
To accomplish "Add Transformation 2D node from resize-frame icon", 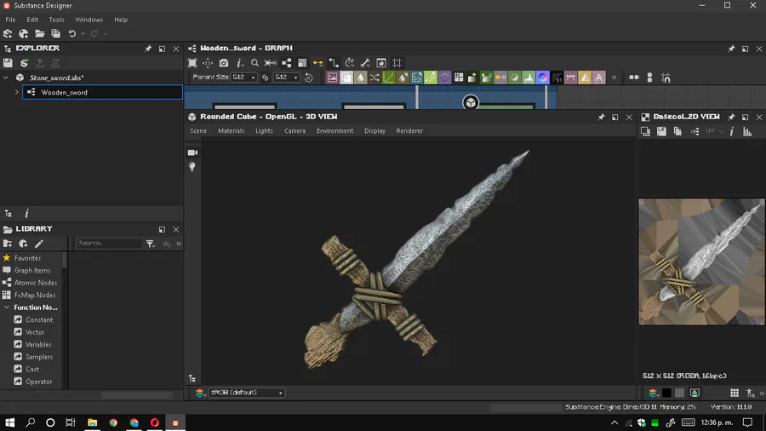I will tap(417, 78).
